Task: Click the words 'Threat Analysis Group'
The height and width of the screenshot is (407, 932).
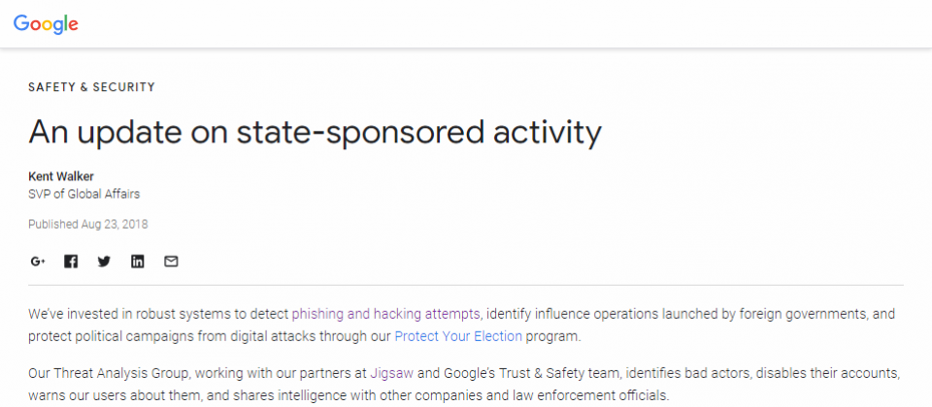Action: click(120, 374)
